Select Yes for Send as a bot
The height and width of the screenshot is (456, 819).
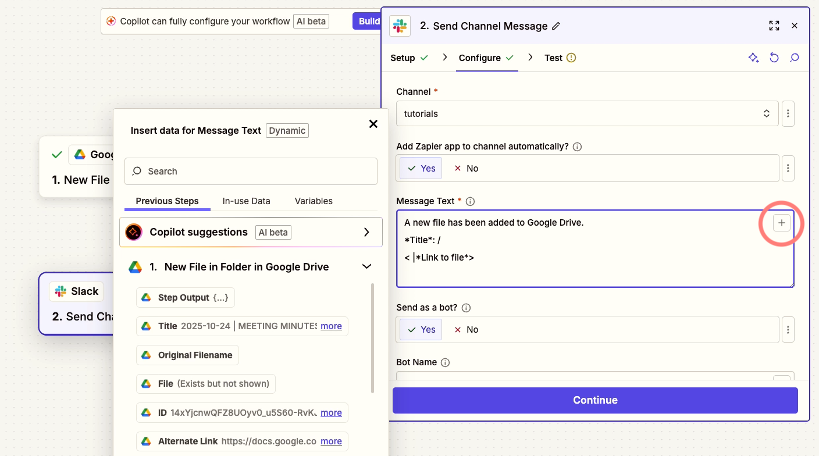point(421,329)
